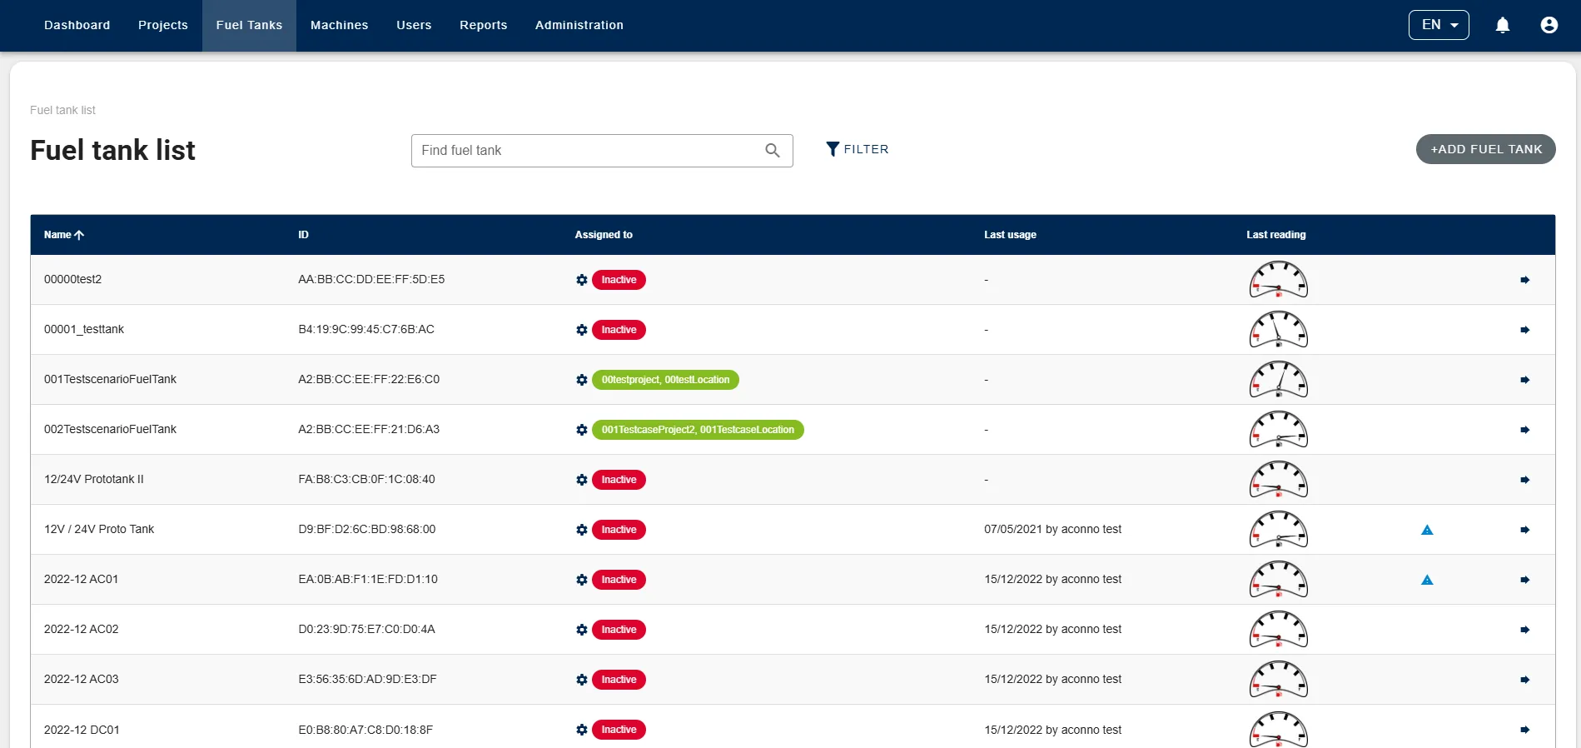Go to the Machines tab
Image resolution: width=1581 pixels, height=748 pixels.
point(339,25)
